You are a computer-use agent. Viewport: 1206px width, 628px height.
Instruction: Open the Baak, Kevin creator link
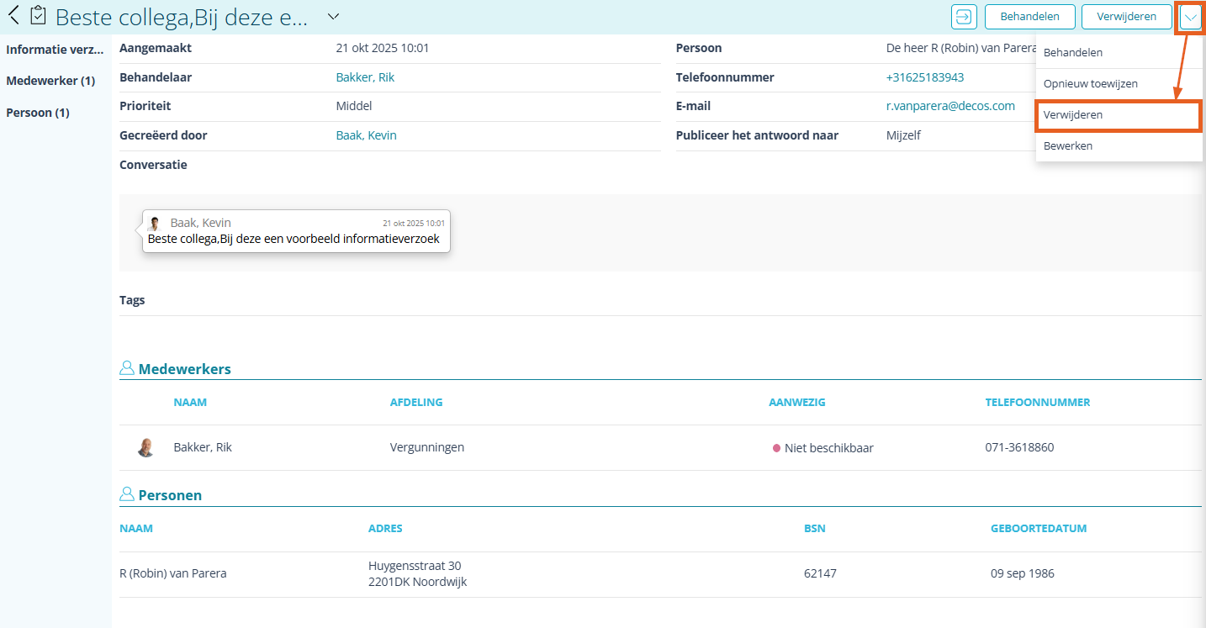point(366,135)
